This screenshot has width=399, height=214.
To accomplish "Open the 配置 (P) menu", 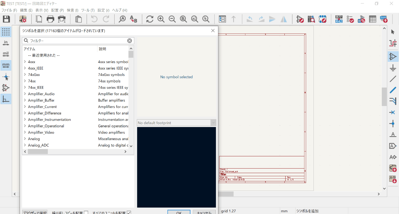I will [58, 10].
